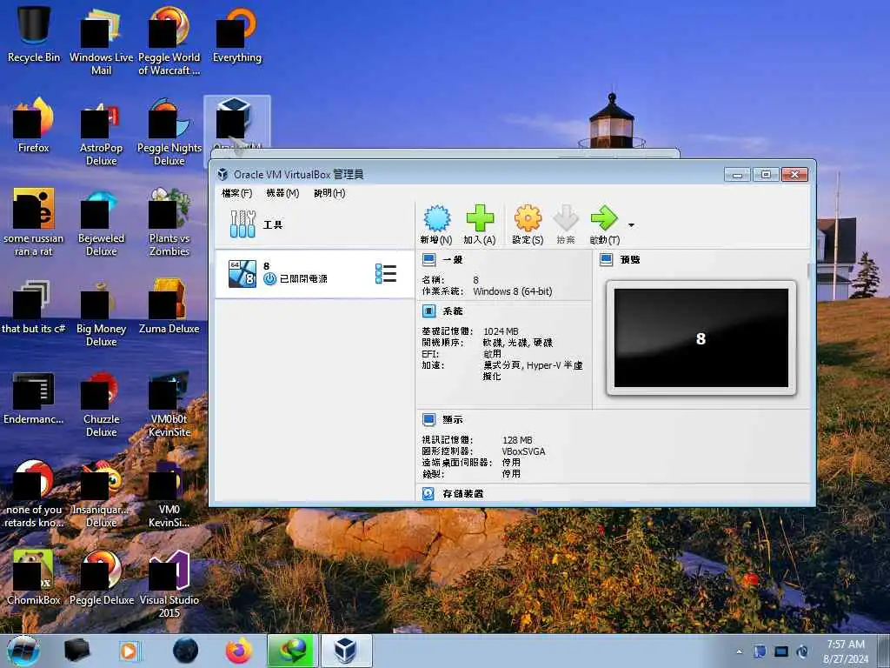This screenshot has height=668, width=890.
Task: Select the 'some russian ran a rat' icon
Action: coord(34,223)
